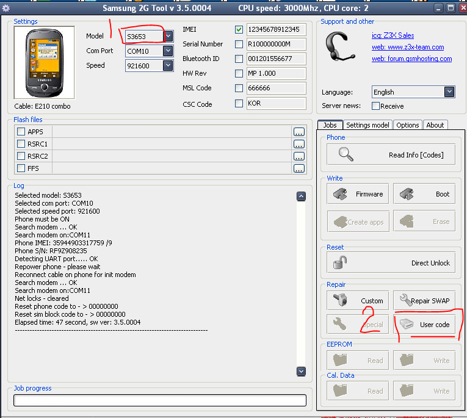The width and height of the screenshot is (467, 418).
Task: Browse for RSRC2 flash file
Action: coord(299,156)
